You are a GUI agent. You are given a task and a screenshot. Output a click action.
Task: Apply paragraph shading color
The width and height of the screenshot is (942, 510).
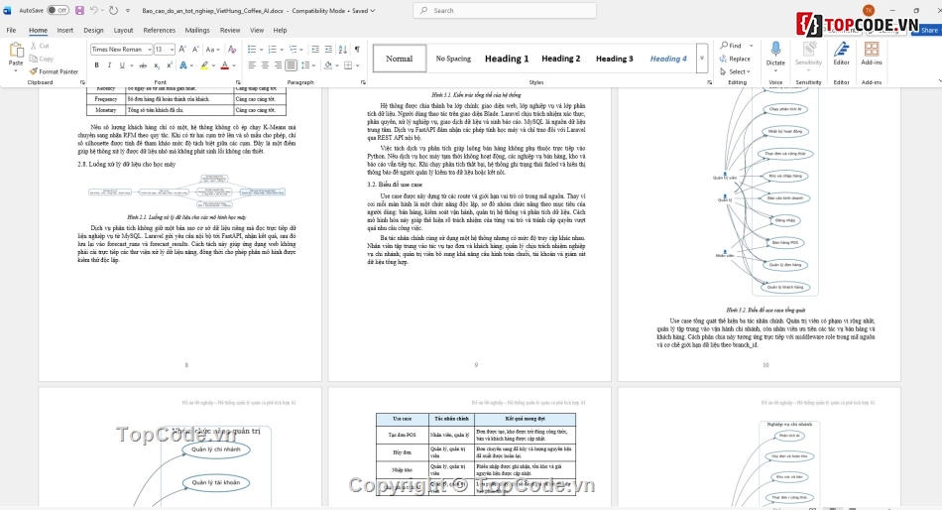coord(327,64)
